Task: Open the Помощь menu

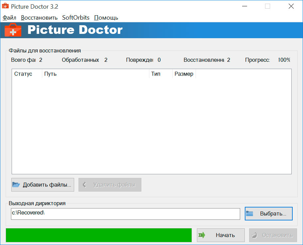Action: point(106,18)
